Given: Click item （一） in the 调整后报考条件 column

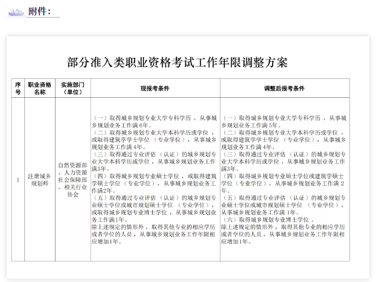Looking at the screenshot, I should pyautogui.click(x=284, y=121).
